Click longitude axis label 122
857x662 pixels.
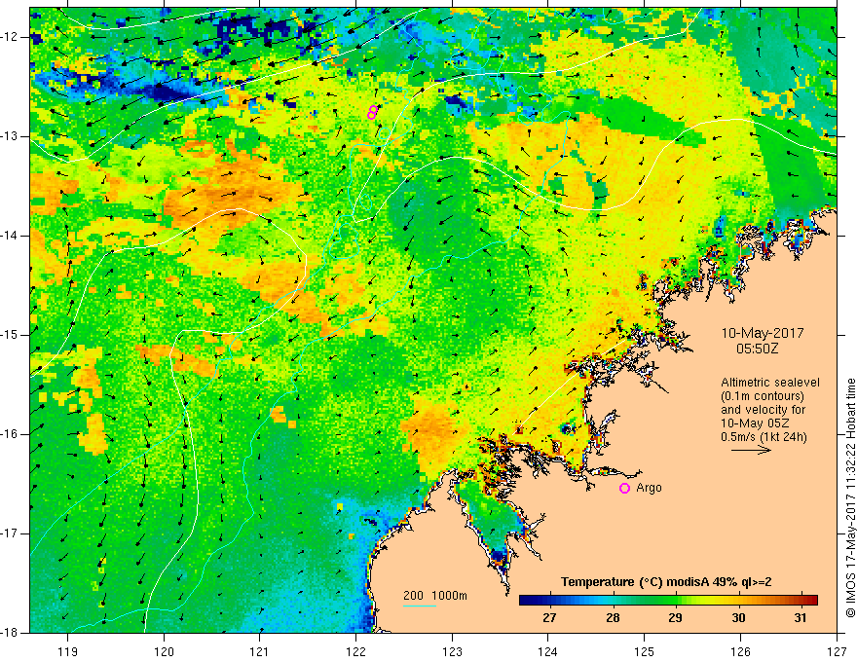[x=355, y=651]
